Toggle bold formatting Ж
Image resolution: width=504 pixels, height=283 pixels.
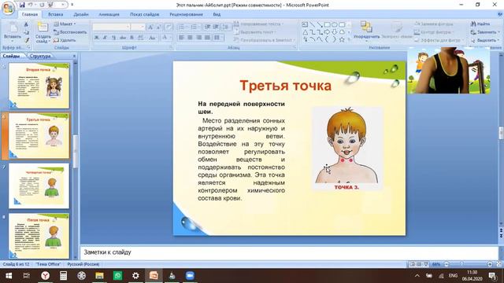96,38
